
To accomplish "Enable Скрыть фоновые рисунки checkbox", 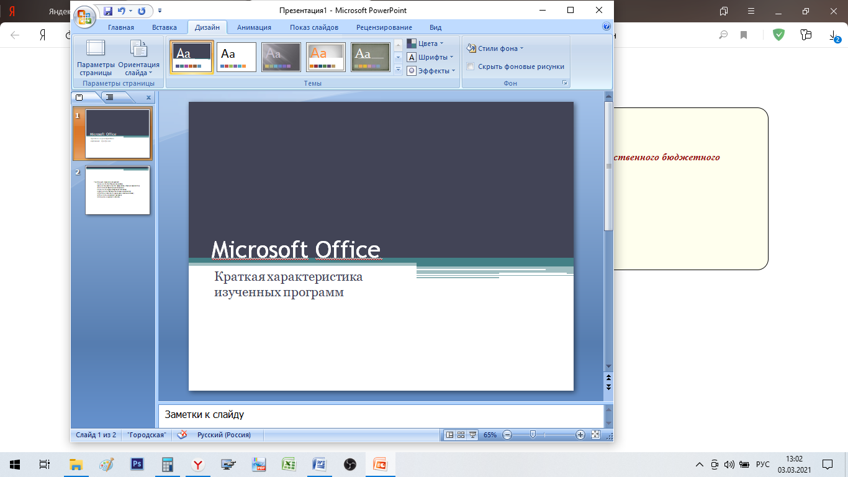I will (x=471, y=66).
